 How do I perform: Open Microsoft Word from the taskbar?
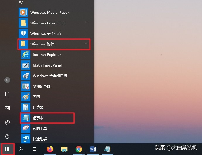93,149
